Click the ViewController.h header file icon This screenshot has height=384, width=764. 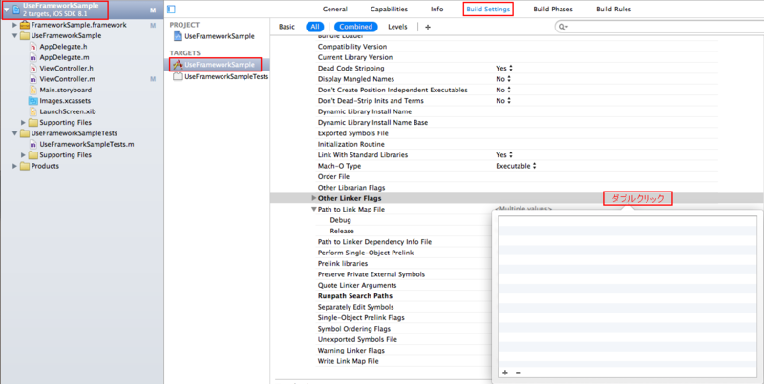pyautogui.click(x=33, y=68)
